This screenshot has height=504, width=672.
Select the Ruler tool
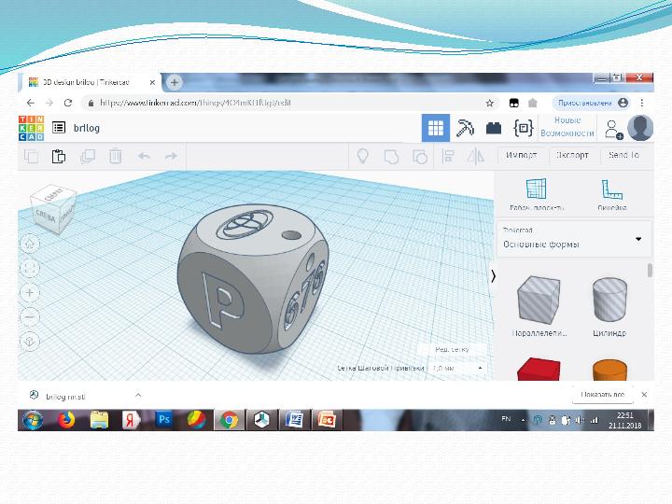click(x=612, y=194)
